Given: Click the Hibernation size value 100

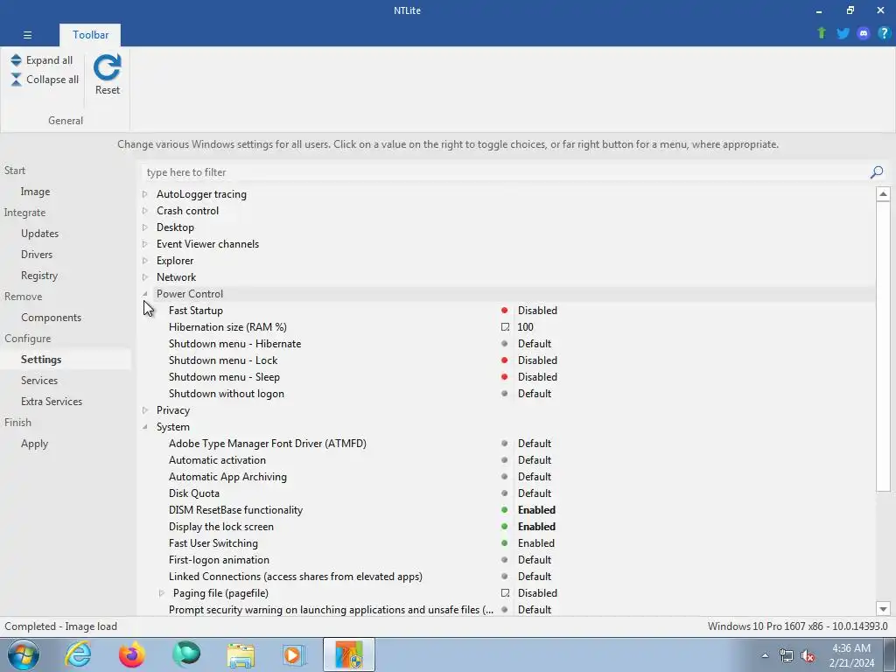Looking at the screenshot, I should click(525, 327).
